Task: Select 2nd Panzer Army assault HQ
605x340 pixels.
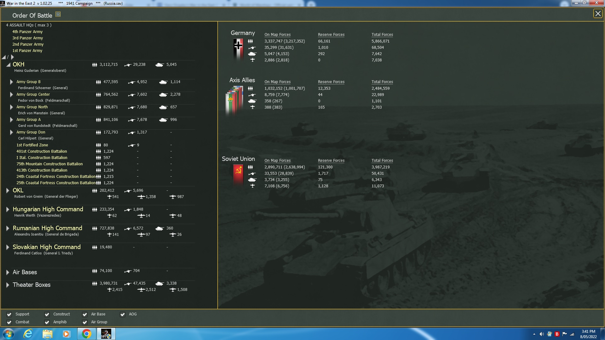Action: pos(28,44)
